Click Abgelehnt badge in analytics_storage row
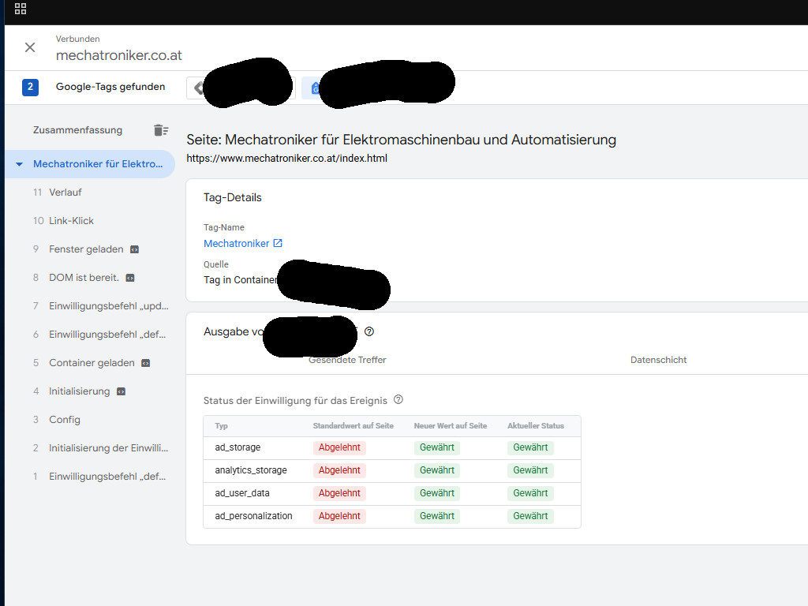808x606 pixels. tap(339, 470)
